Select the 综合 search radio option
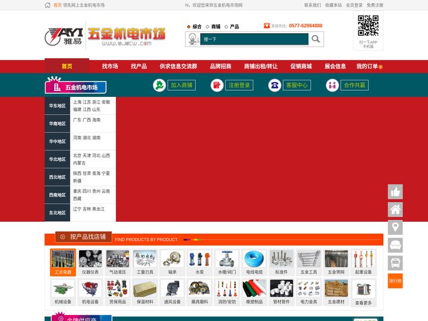The height and width of the screenshot is (321, 428). 188,27
